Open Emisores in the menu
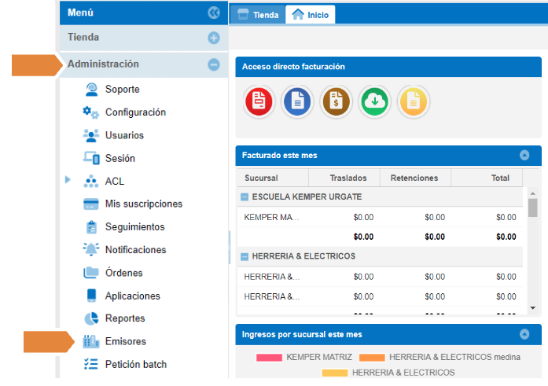 coord(125,341)
